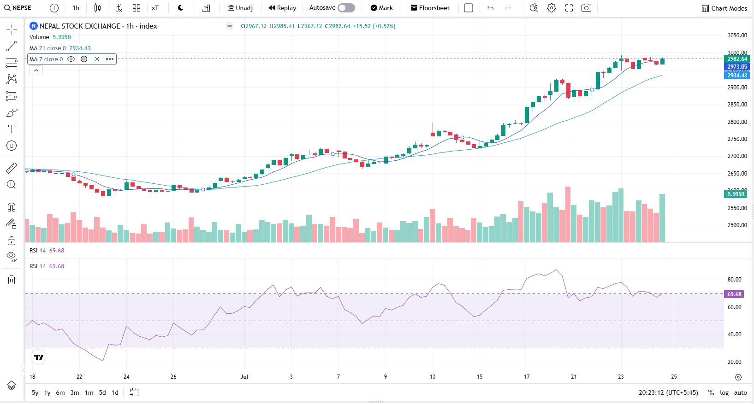Switch the chart to fullscreen mode
Viewport: 754px width, 404px height.
(x=569, y=8)
